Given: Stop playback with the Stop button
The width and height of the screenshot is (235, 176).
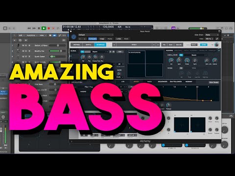Looking at the screenshot, I should [x=39, y=28].
